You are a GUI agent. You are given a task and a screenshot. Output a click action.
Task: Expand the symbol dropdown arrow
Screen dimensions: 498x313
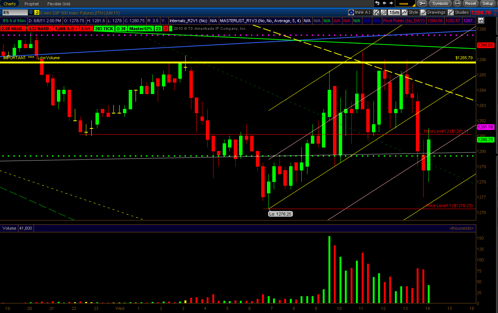click(31, 13)
